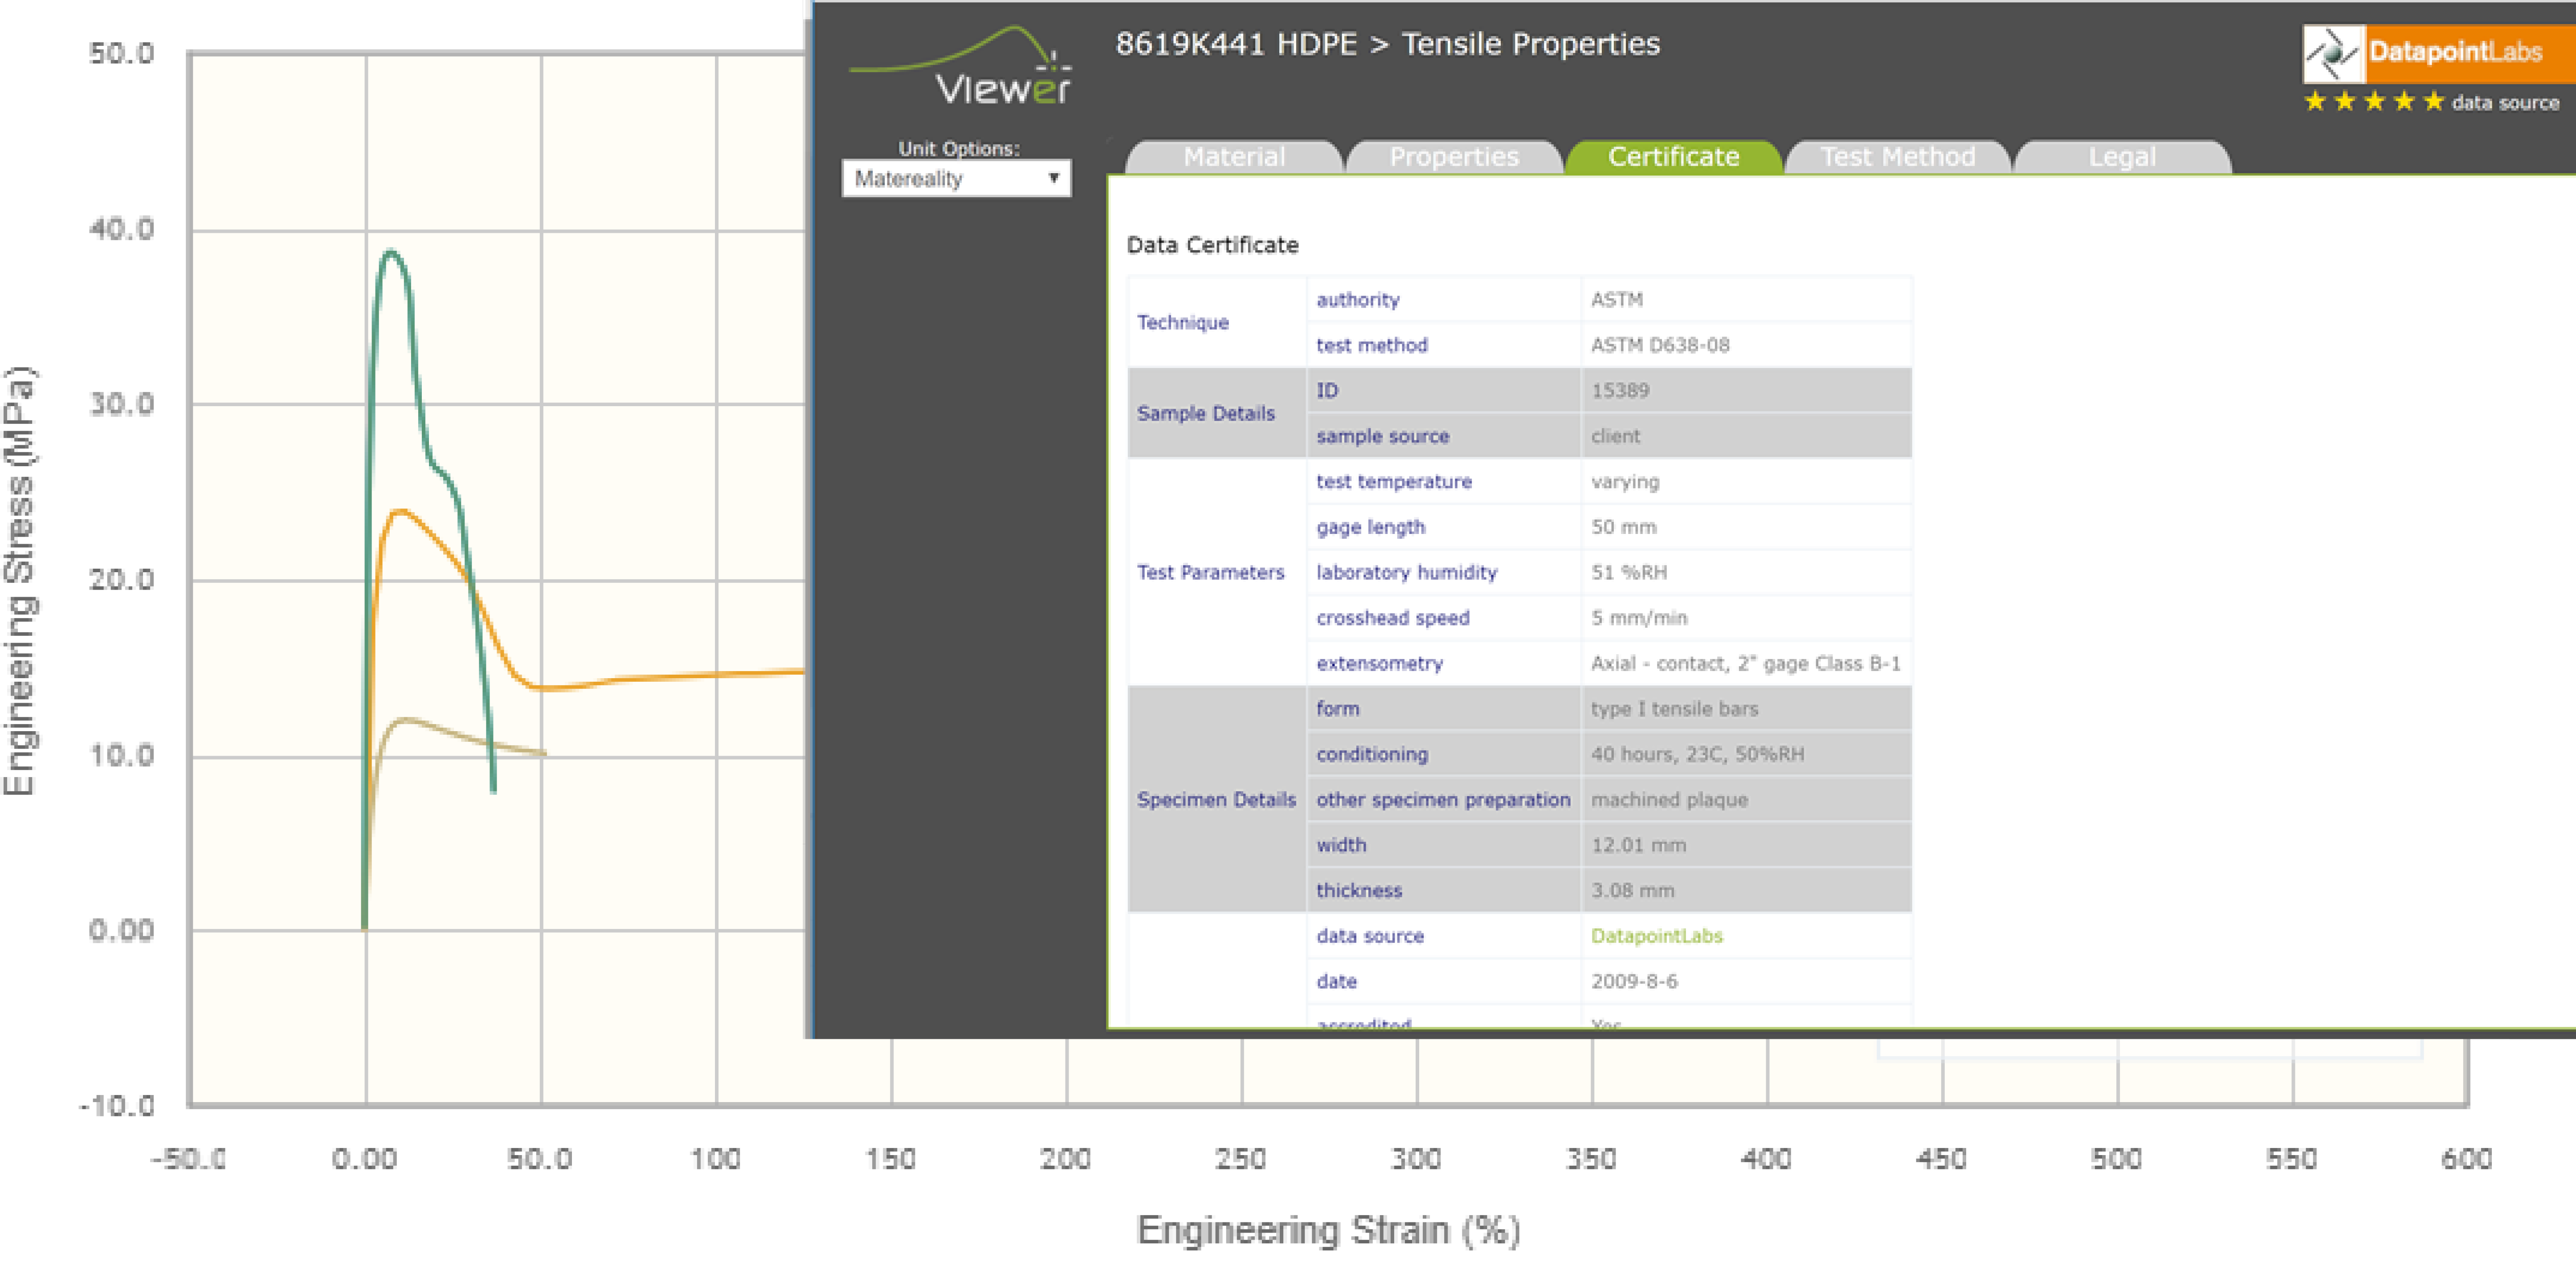Open the Test Method tab
This screenshot has height=1286, width=2576.
[x=1897, y=157]
